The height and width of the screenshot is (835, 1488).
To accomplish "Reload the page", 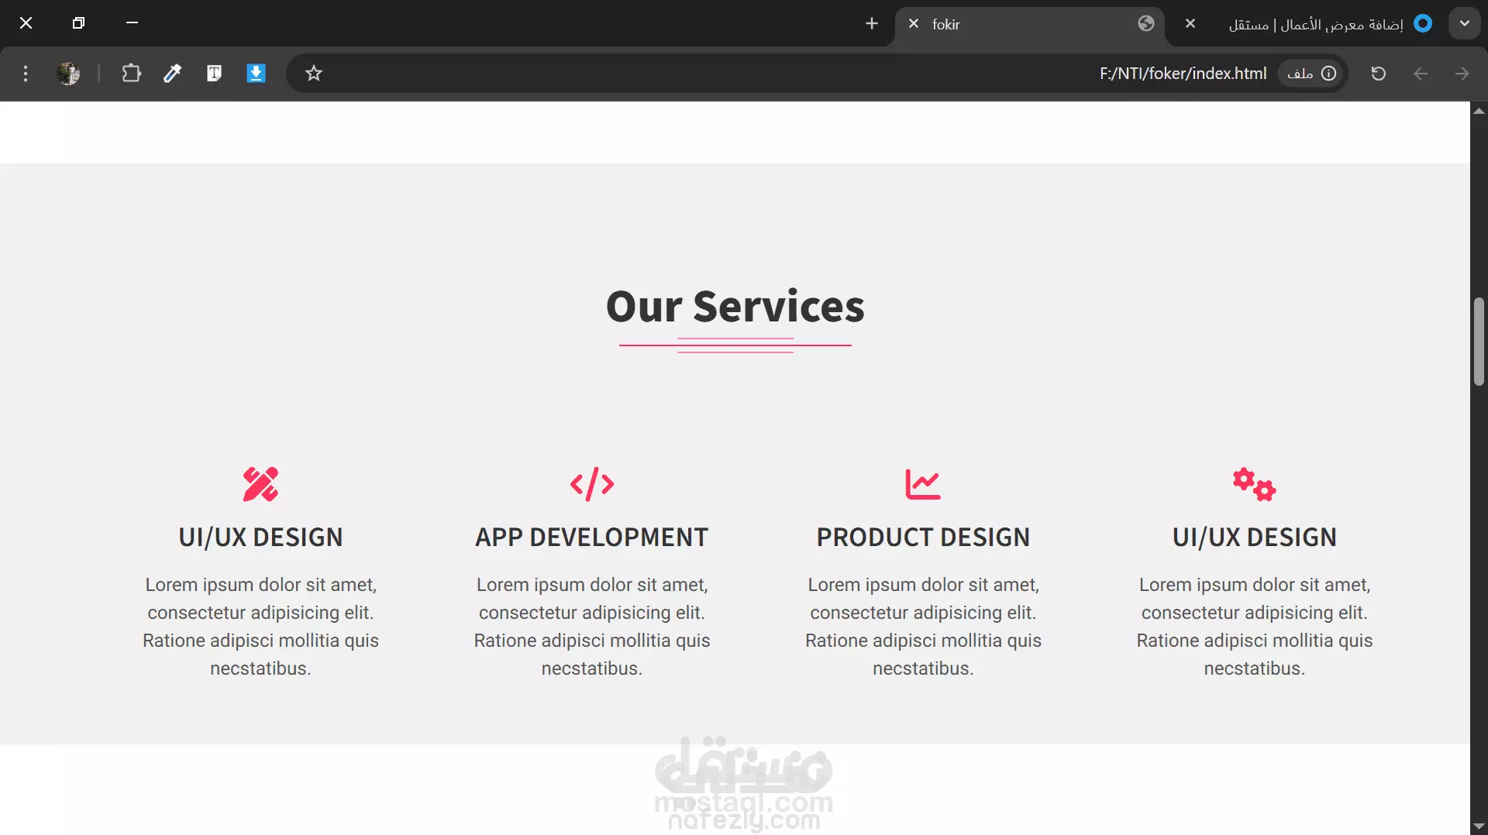I will click(x=1378, y=74).
